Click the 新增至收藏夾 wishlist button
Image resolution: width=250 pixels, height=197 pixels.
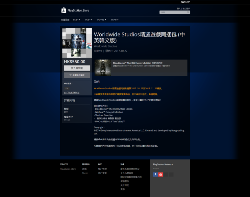pos(77,75)
